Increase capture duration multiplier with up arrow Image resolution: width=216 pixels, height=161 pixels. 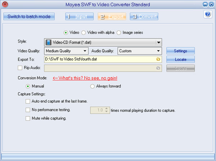click(106, 109)
